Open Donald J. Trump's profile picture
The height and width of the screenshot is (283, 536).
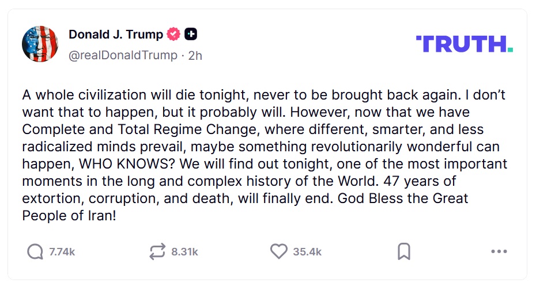[x=40, y=44]
